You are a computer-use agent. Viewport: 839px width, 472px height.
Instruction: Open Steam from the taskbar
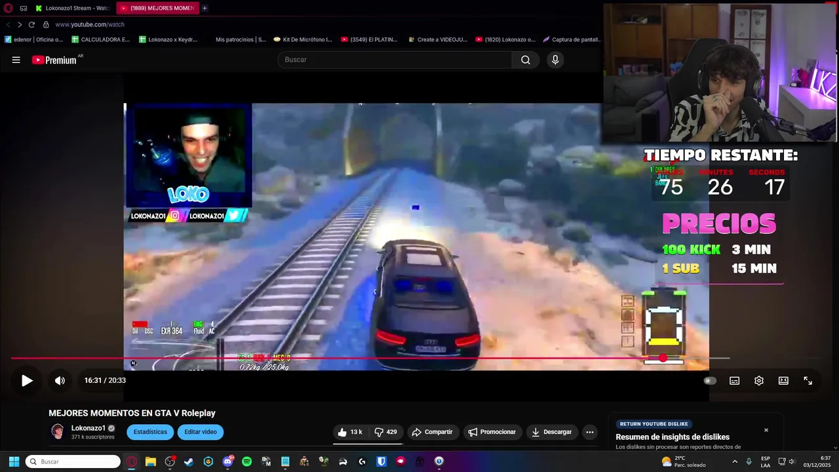pyautogui.click(x=189, y=462)
